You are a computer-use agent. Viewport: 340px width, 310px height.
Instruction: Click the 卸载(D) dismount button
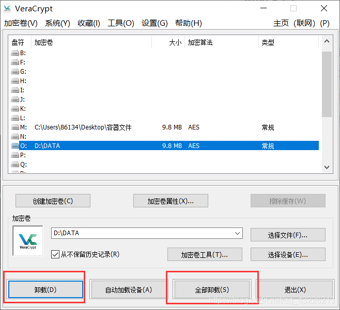coord(45,289)
